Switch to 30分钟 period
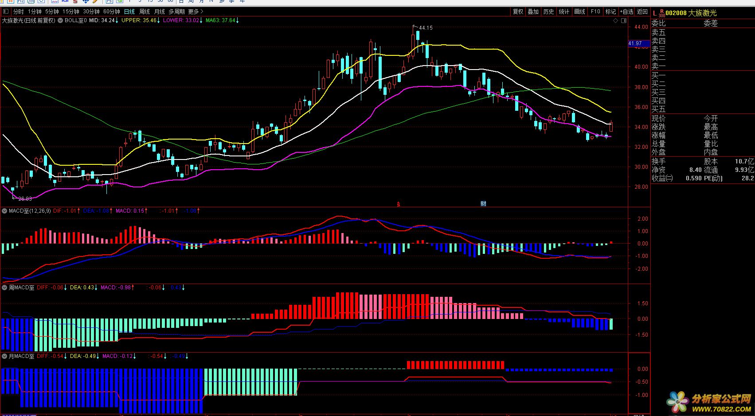755x416 pixels. point(91,12)
